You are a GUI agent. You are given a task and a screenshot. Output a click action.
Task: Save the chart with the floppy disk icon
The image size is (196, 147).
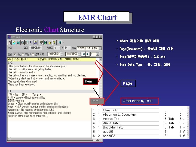pyautogui.click(x=18, y=43)
